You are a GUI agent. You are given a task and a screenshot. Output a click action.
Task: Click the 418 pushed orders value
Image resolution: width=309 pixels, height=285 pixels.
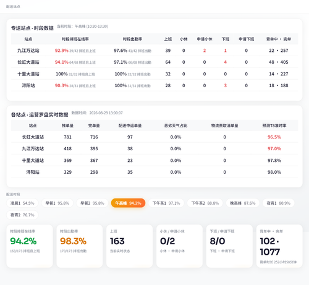click(x=67, y=148)
